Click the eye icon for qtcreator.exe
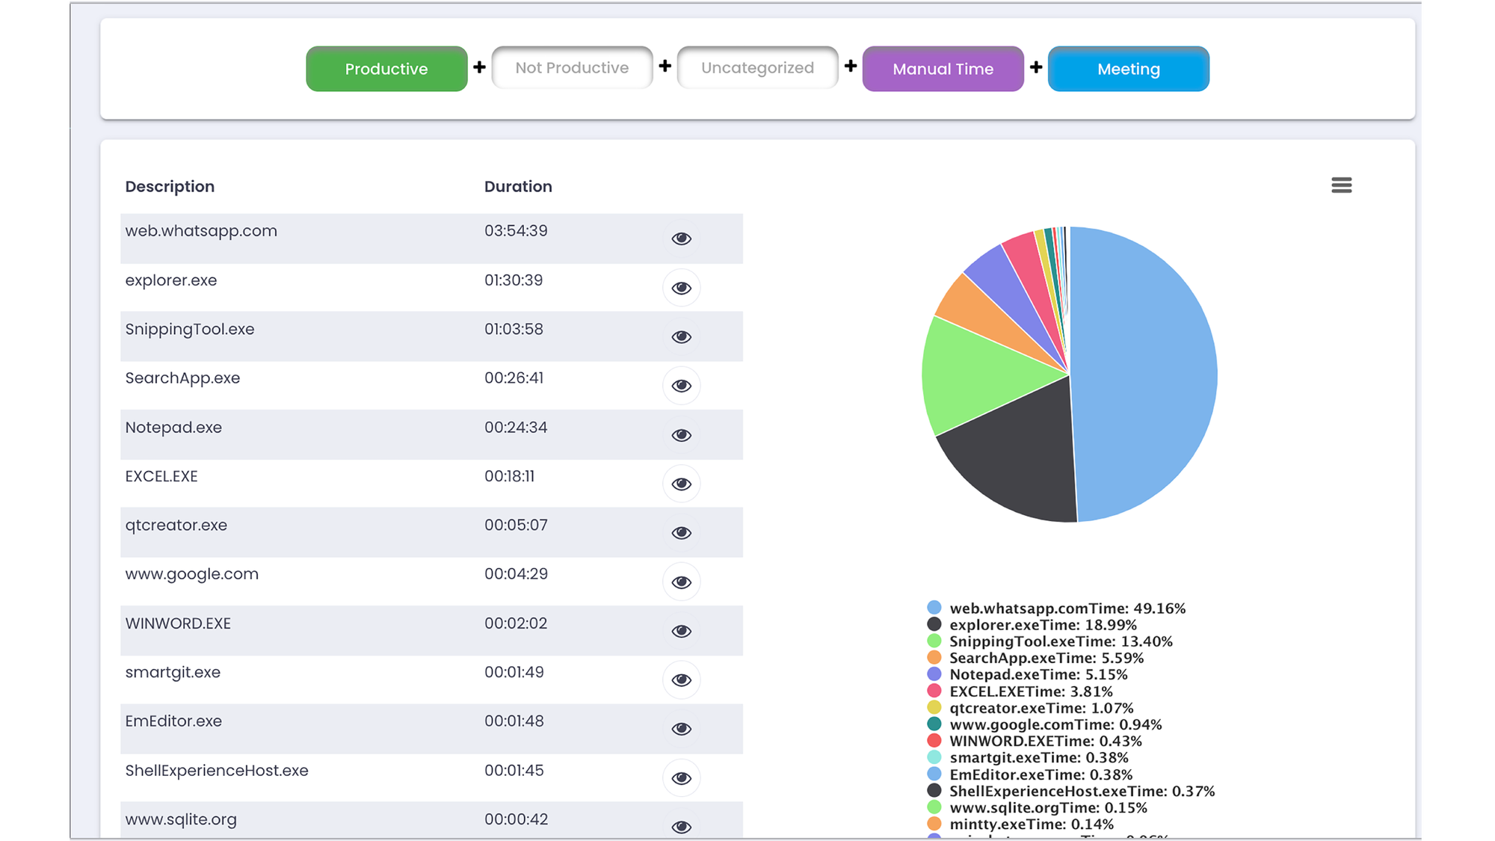Image resolution: width=1495 pixels, height=841 pixels. [679, 532]
